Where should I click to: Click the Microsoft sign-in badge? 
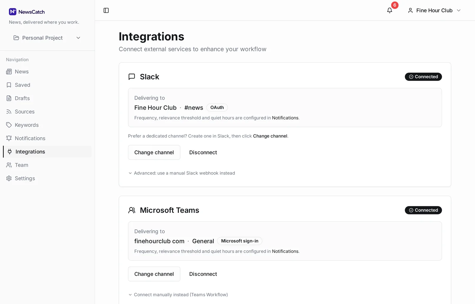click(x=240, y=241)
